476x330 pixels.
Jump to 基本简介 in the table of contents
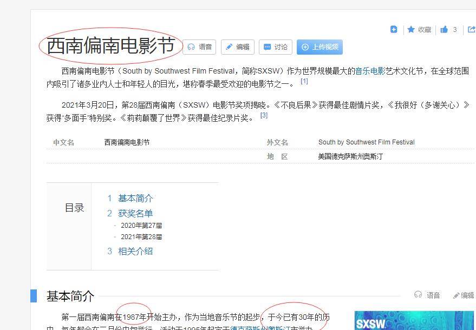click(x=135, y=199)
